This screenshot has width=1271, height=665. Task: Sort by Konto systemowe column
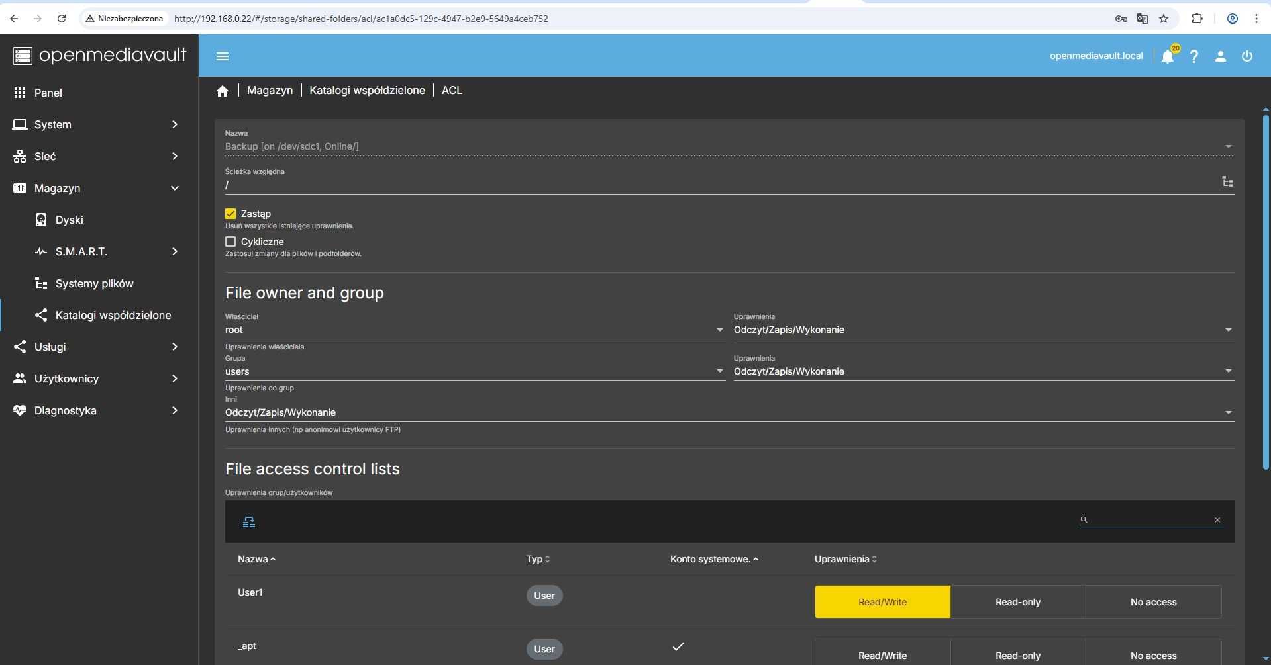point(714,559)
